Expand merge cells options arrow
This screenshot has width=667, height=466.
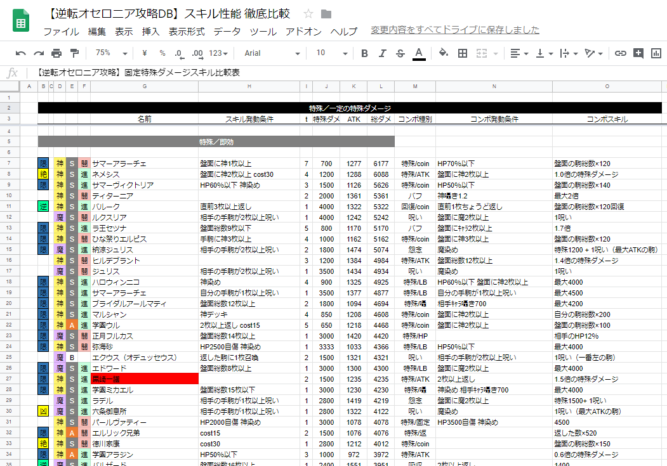coord(496,53)
